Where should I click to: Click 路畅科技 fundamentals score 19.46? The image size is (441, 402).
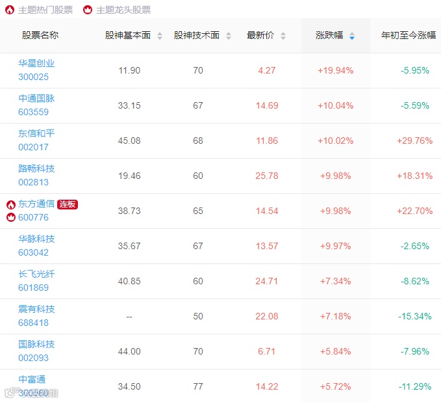tap(129, 176)
